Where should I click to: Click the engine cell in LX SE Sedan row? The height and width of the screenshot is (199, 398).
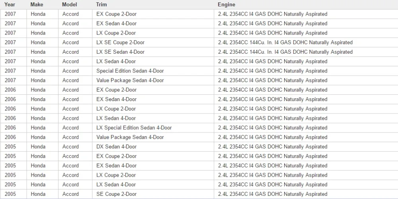click(306, 52)
